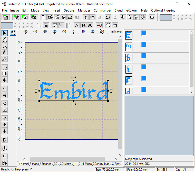
Task: Copy the selected objects
Action: (x=92, y=17)
